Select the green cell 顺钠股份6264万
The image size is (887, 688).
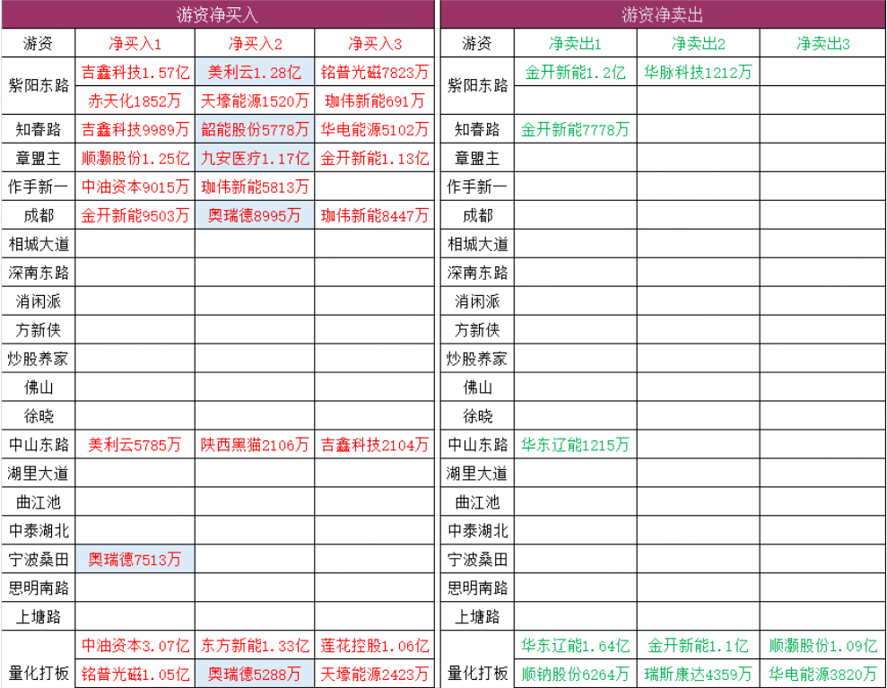click(575, 674)
